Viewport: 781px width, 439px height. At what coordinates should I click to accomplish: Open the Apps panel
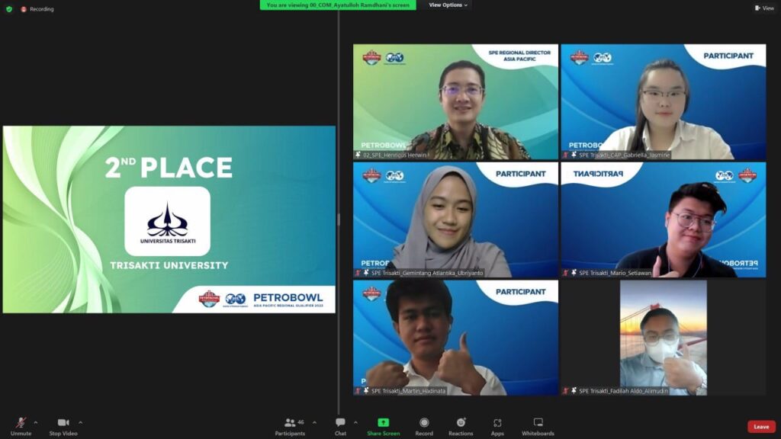(497, 427)
